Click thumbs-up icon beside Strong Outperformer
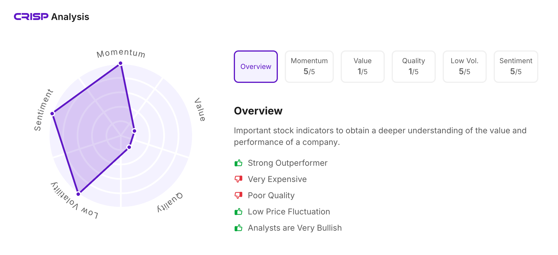 (238, 163)
